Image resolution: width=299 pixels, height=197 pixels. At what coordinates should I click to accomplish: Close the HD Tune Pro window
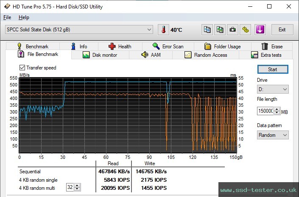click(x=289, y=6)
